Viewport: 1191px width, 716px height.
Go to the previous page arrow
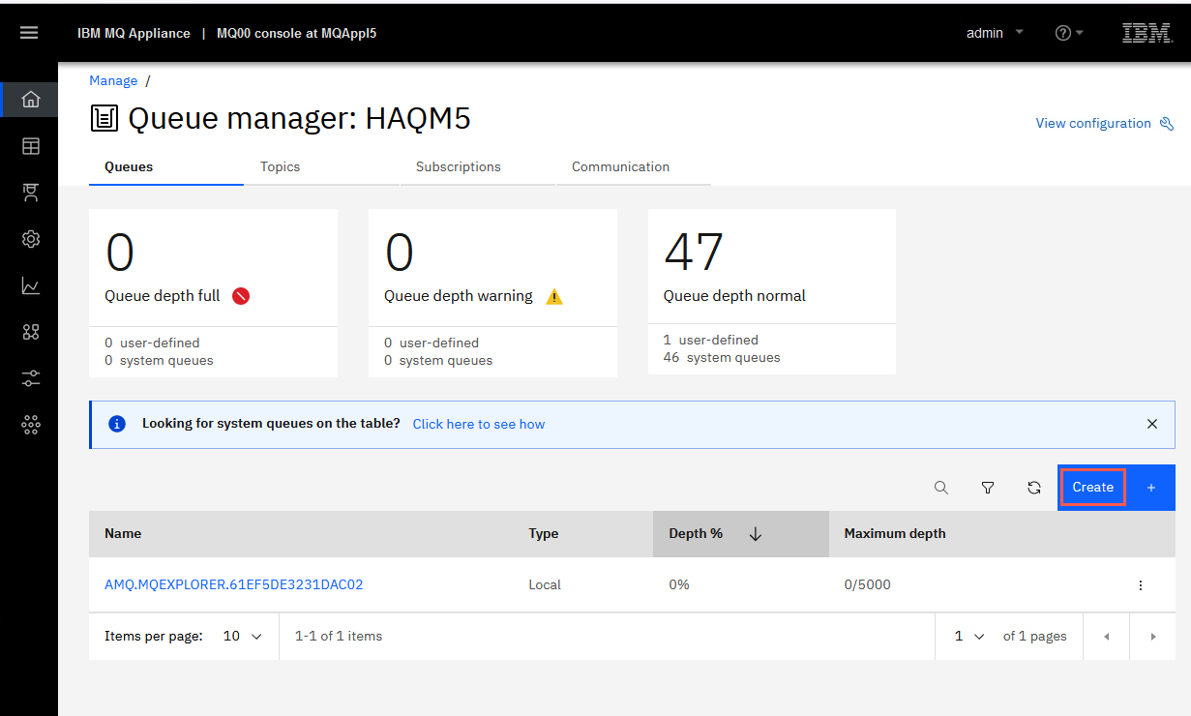[x=1106, y=637]
